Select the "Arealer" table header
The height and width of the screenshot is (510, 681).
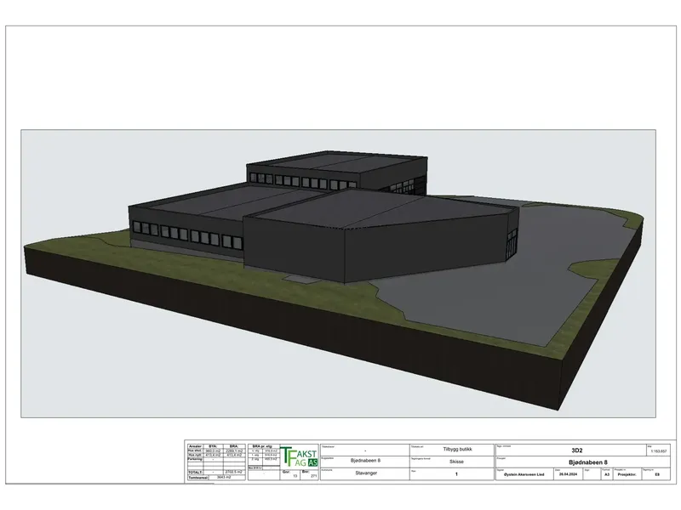point(196,446)
